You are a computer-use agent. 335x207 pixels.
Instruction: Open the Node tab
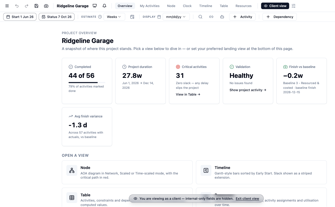171,6
